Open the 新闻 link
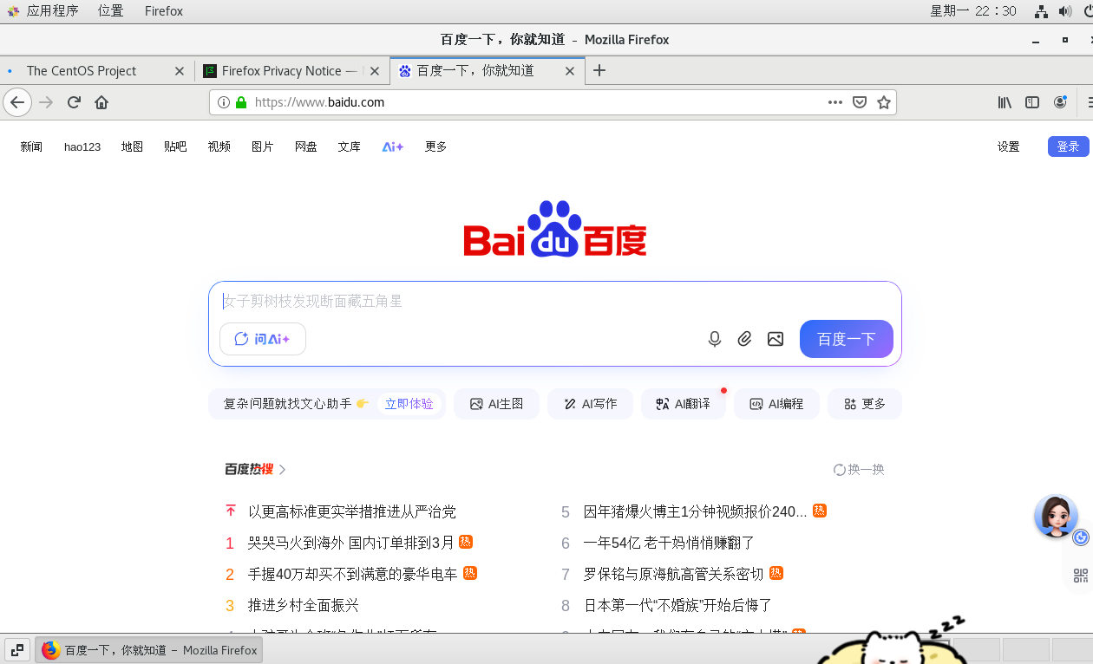The image size is (1093, 664). 31,147
